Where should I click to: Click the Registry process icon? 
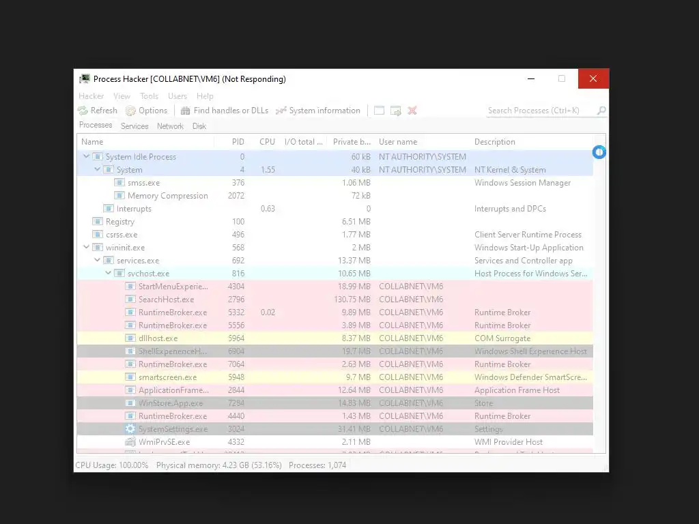click(97, 221)
